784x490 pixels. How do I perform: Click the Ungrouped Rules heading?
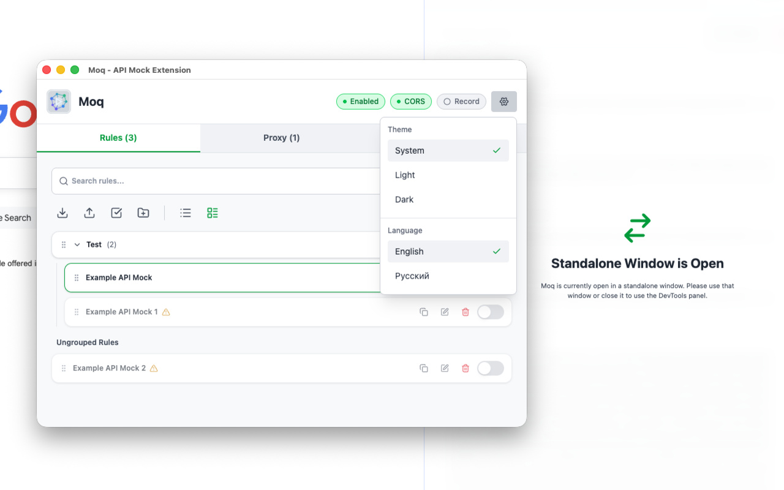coord(88,342)
